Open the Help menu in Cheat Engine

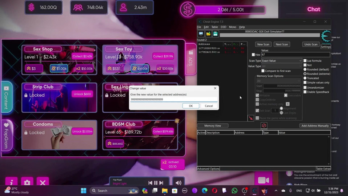pos(242,27)
